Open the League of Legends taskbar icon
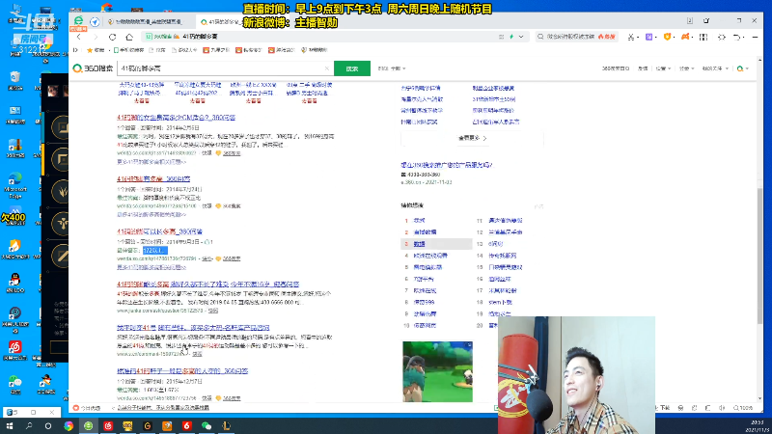The width and height of the screenshot is (772, 434). (x=226, y=426)
